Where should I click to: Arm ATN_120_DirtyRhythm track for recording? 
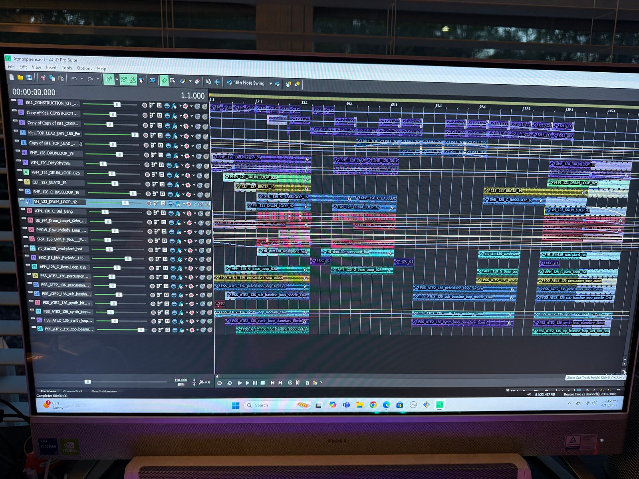coord(147,165)
